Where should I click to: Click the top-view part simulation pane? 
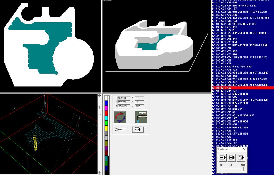51,46
